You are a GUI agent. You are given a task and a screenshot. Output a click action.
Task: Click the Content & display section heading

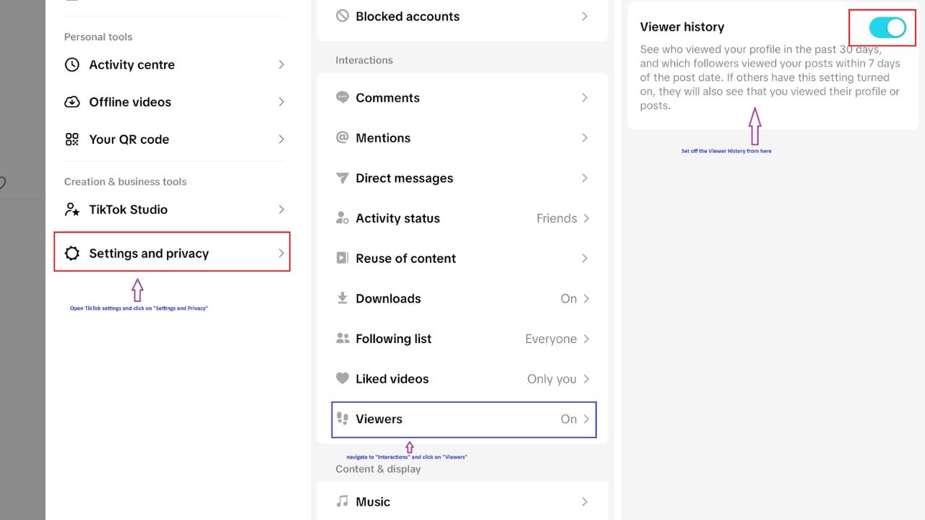tap(378, 469)
